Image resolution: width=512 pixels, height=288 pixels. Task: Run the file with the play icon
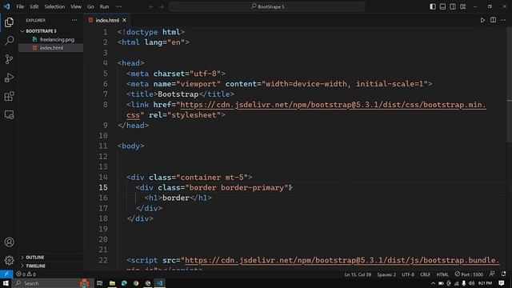tap(482, 20)
